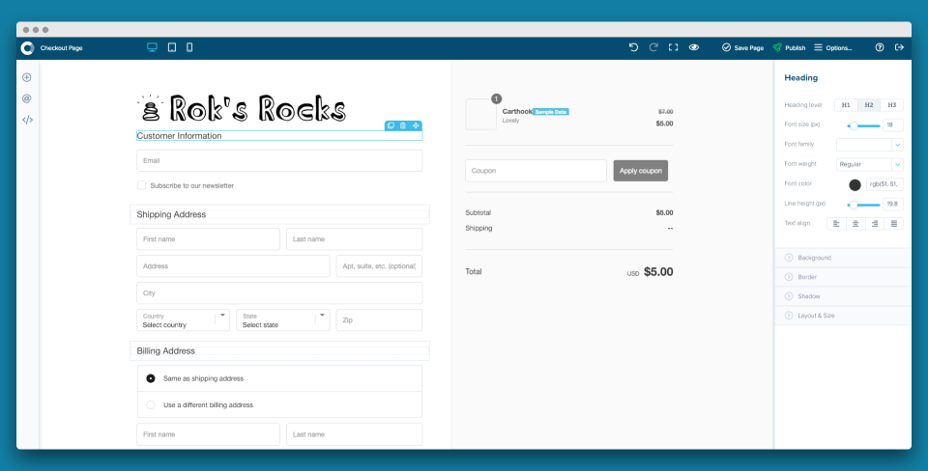The height and width of the screenshot is (471, 928).
Task: Select the Billing Address heading
Action: coord(165,351)
